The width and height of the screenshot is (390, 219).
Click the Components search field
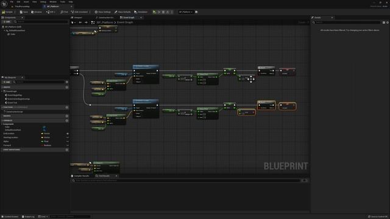(41, 22)
